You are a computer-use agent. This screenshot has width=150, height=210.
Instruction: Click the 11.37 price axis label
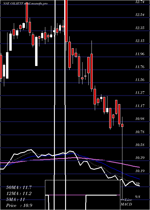coord(140,93)
